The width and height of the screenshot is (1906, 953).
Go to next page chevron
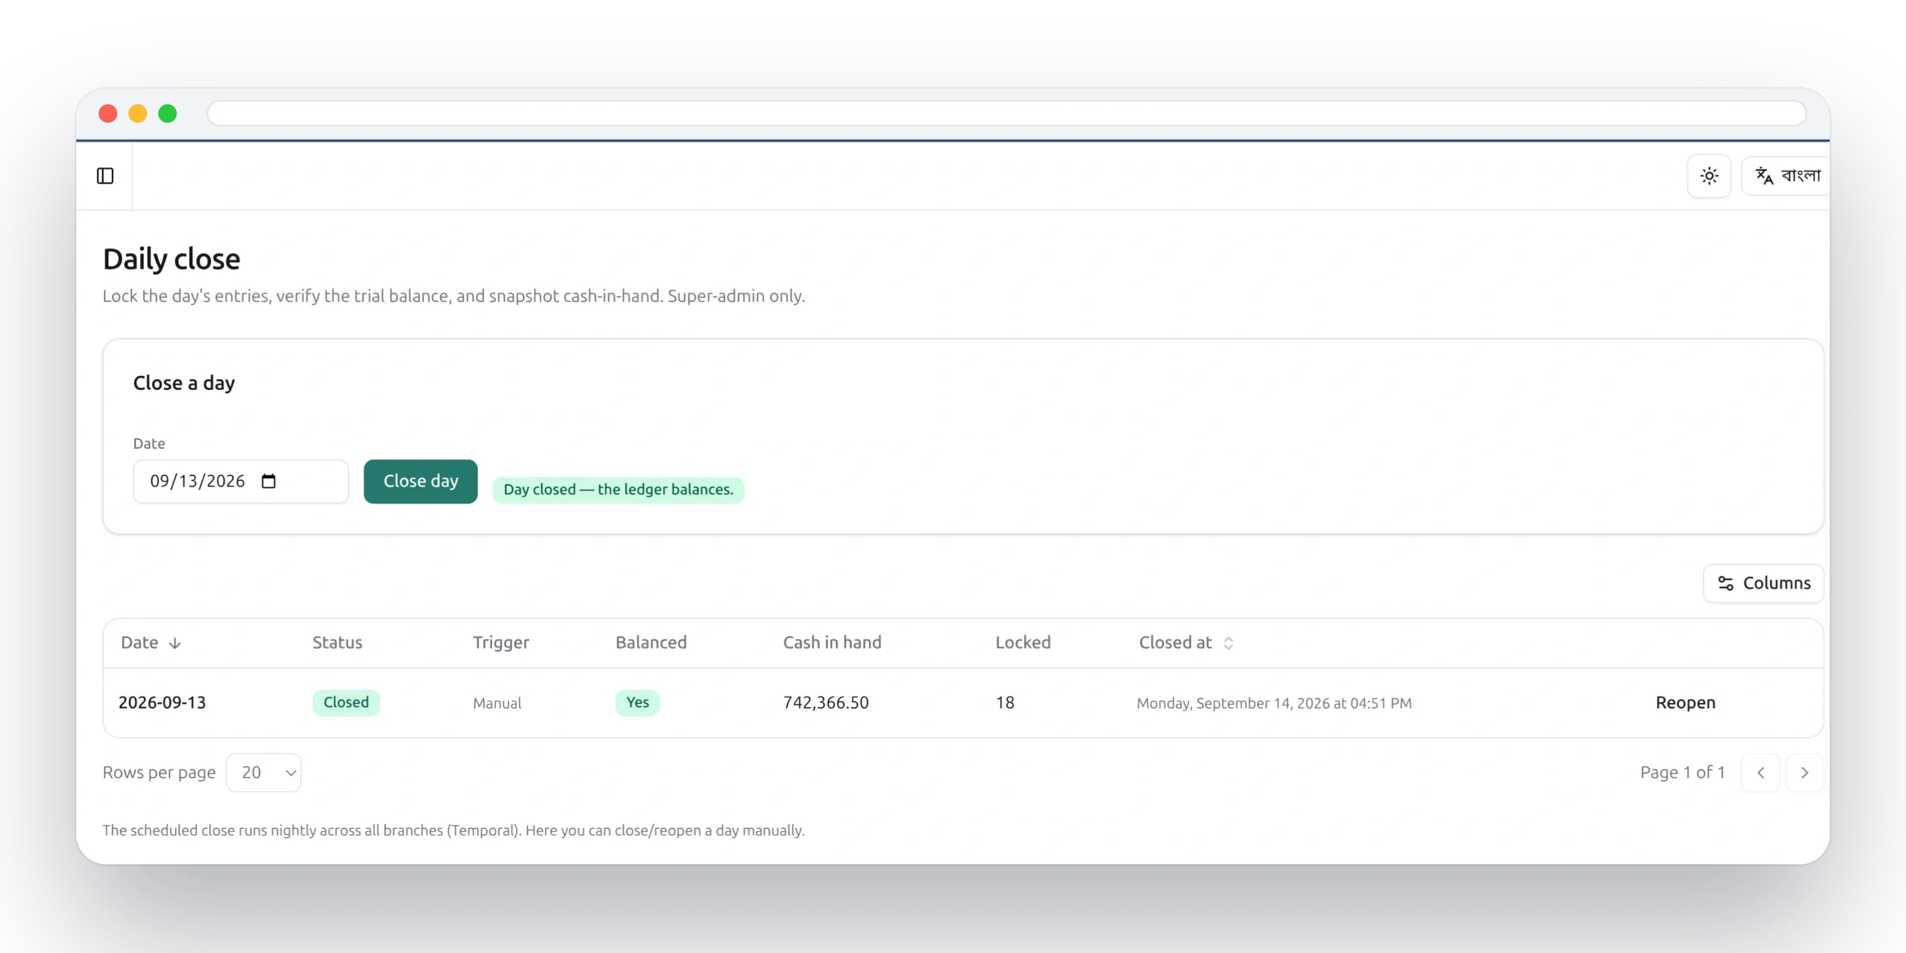(1804, 772)
